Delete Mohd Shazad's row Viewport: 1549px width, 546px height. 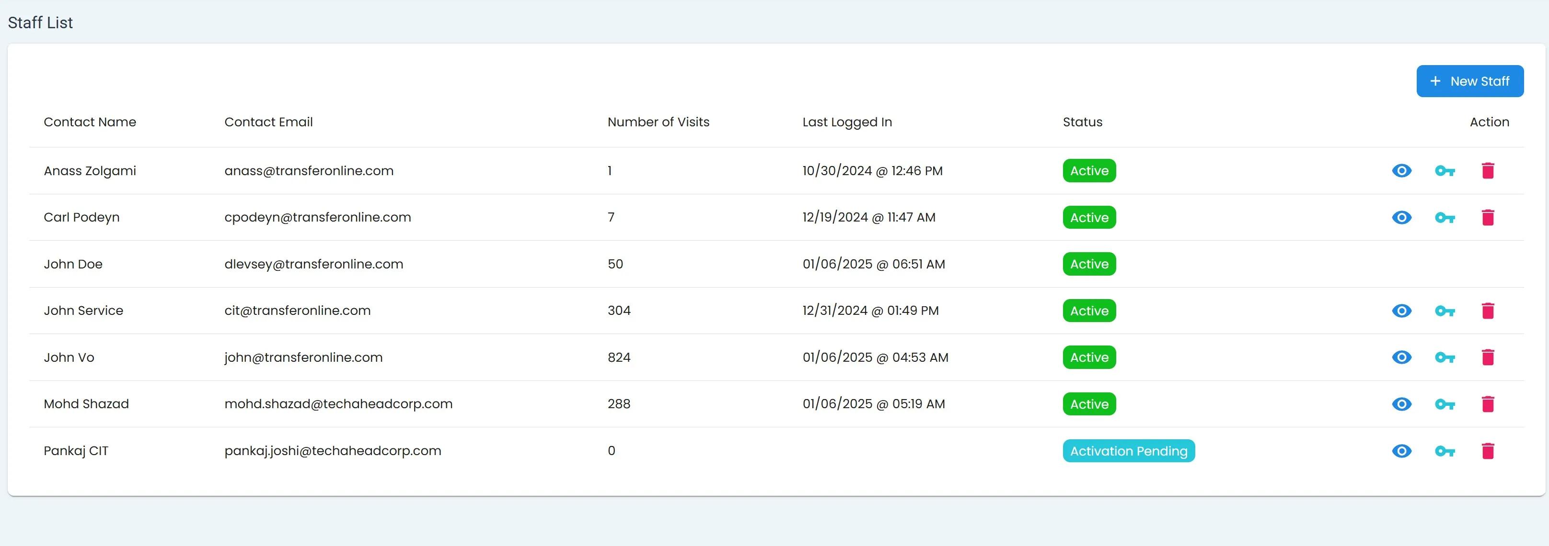(x=1488, y=404)
